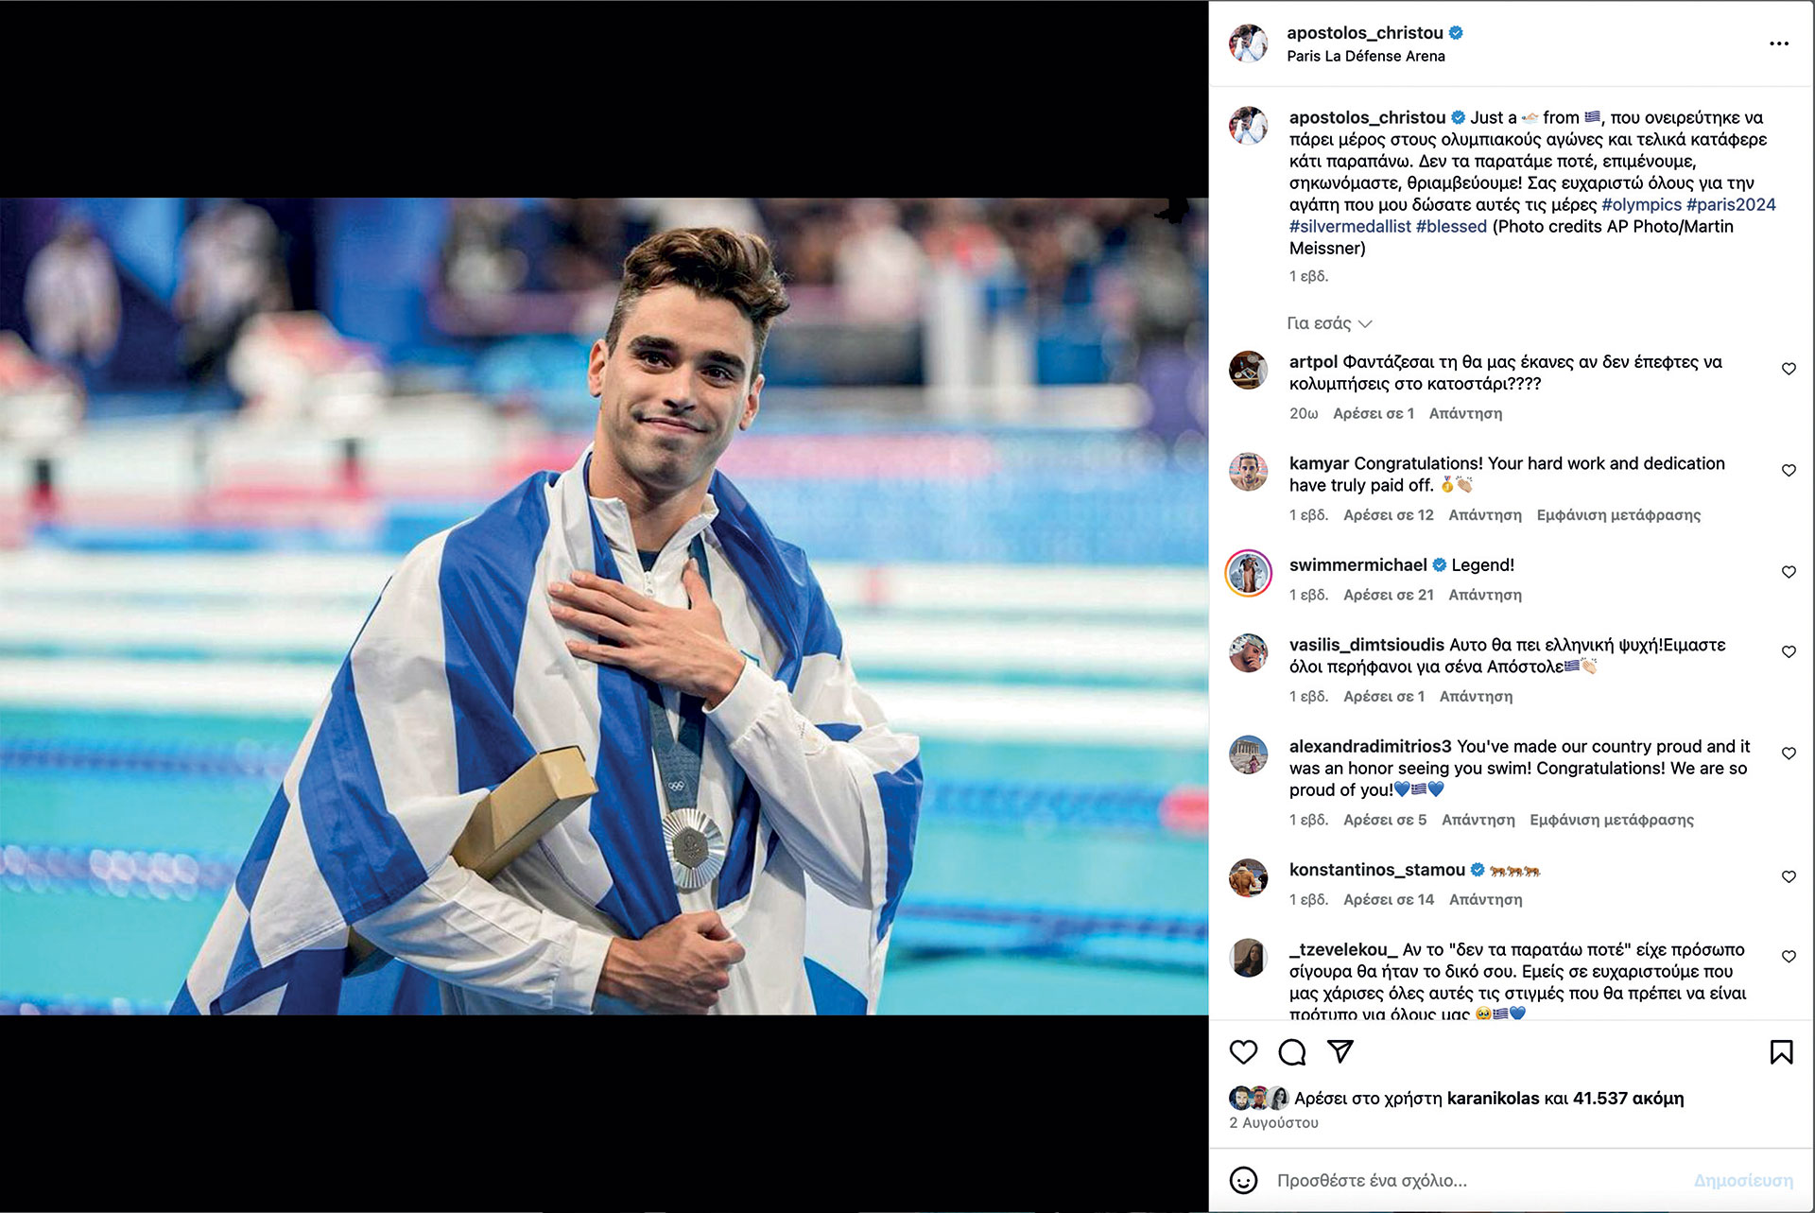
Task: Save post with the bookmark icon
Action: (x=1781, y=1052)
